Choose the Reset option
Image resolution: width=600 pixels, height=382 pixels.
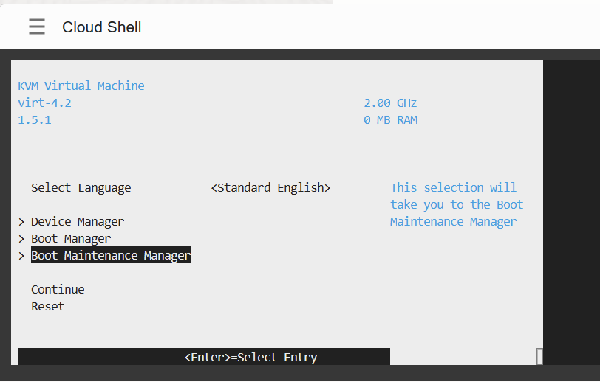pos(47,307)
